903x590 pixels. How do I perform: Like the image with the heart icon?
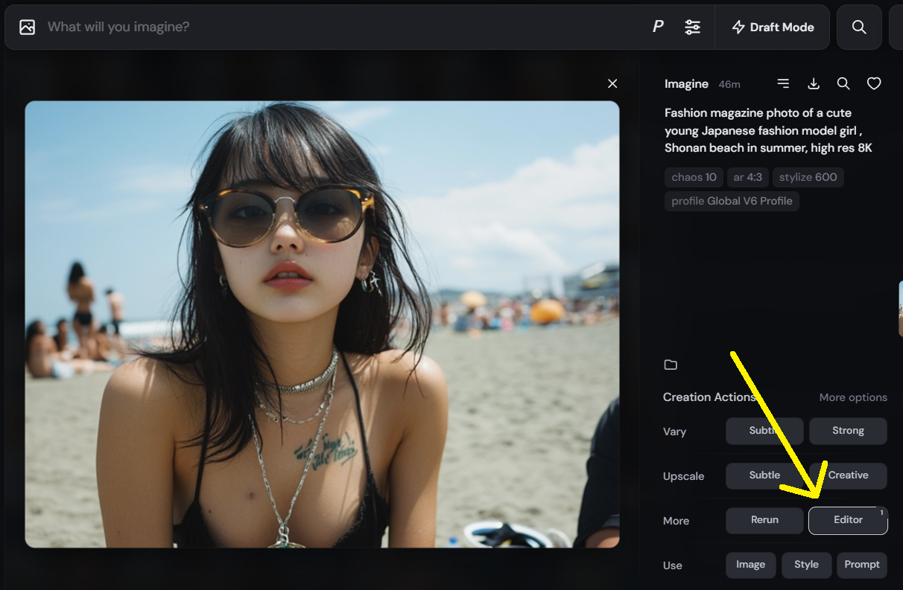pyautogui.click(x=874, y=83)
